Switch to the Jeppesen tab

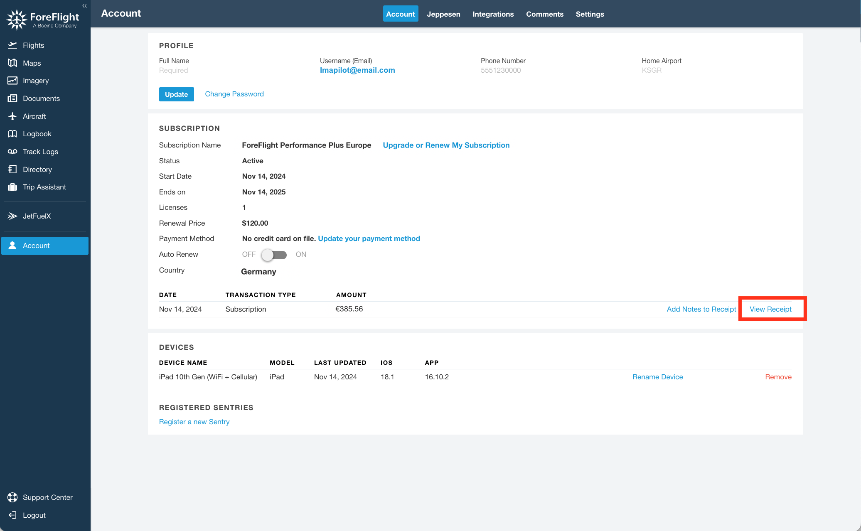(x=443, y=14)
